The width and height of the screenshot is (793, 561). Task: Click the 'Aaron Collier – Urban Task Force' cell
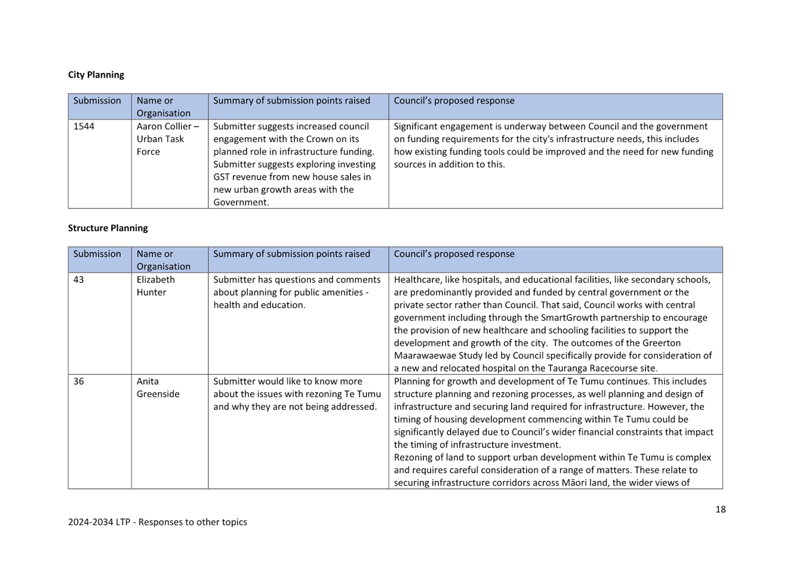coord(170,164)
